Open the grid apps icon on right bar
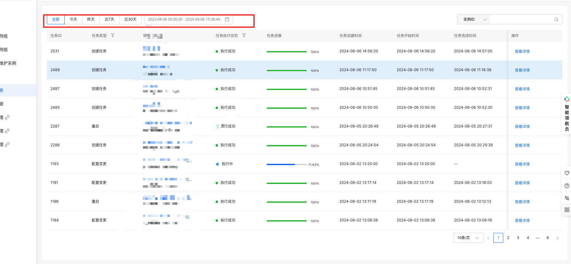Image resolution: width=571 pixels, height=264 pixels. 567,210
